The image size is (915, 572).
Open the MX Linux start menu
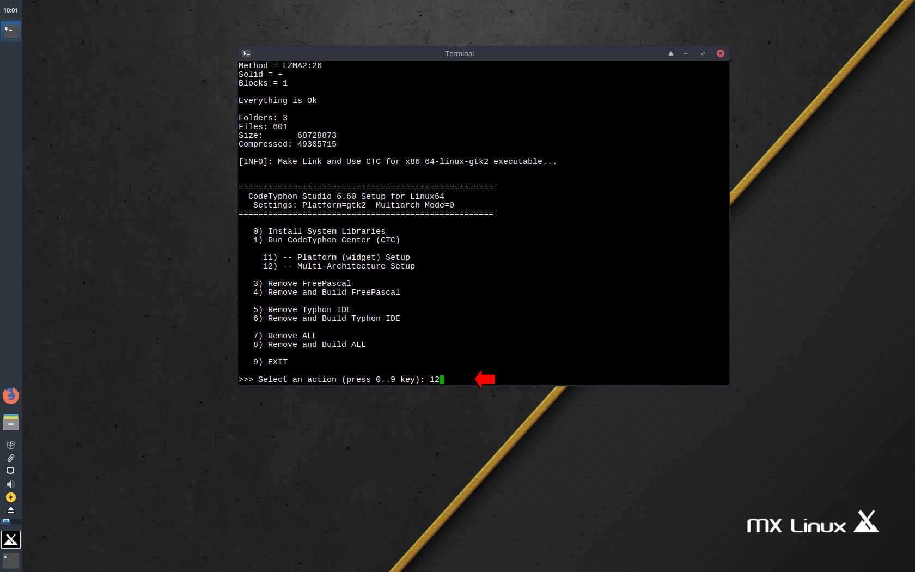(x=11, y=539)
